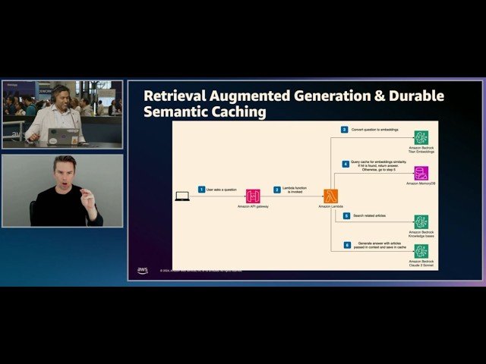Click the blue step 3 badge
The height and width of the screenshot is (364, 486).
344,130
